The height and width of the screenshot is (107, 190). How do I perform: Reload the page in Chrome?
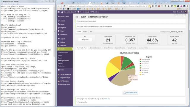(x=64, y=6)
